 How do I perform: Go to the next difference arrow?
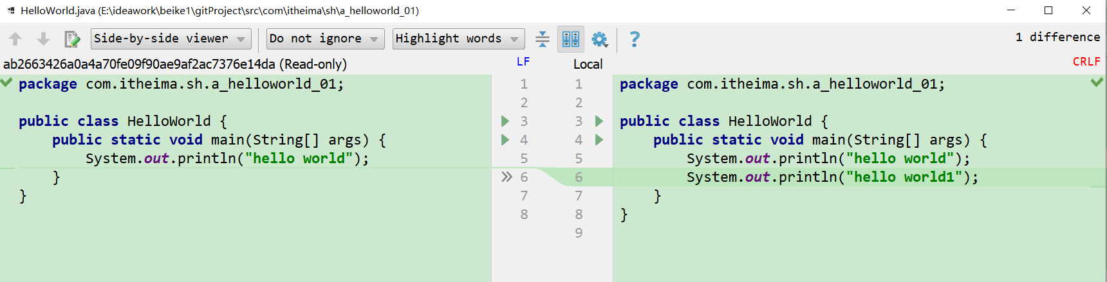pyautogui.click(x=43, y=39)
